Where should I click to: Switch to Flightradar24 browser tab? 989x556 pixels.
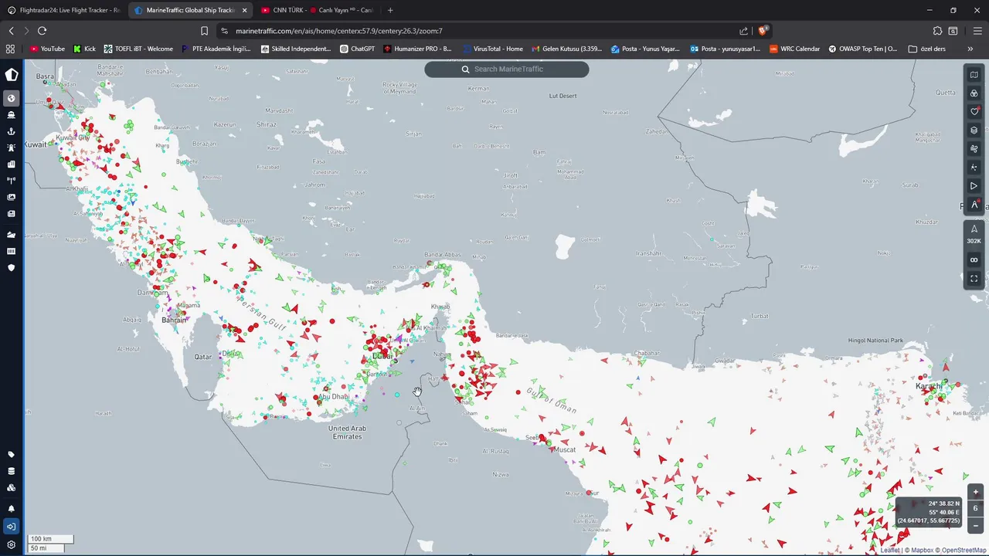tap(63, 10)
